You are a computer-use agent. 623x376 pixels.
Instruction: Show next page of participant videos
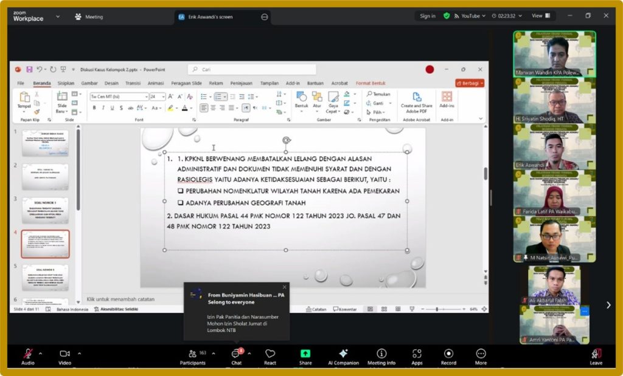click(608, 305)
